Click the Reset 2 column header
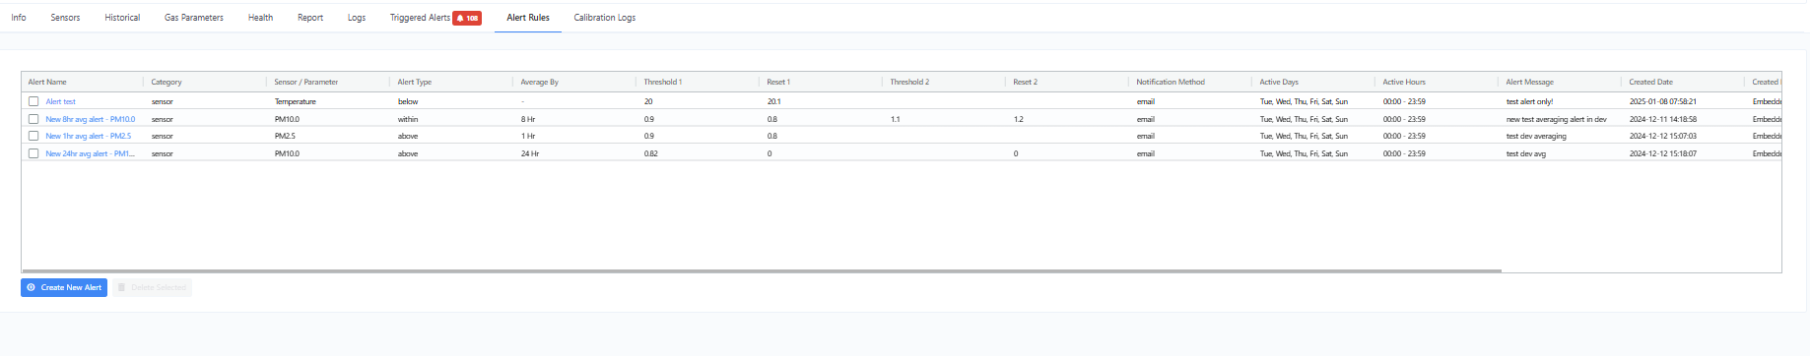1810x356 pixels. (1025, 82)
